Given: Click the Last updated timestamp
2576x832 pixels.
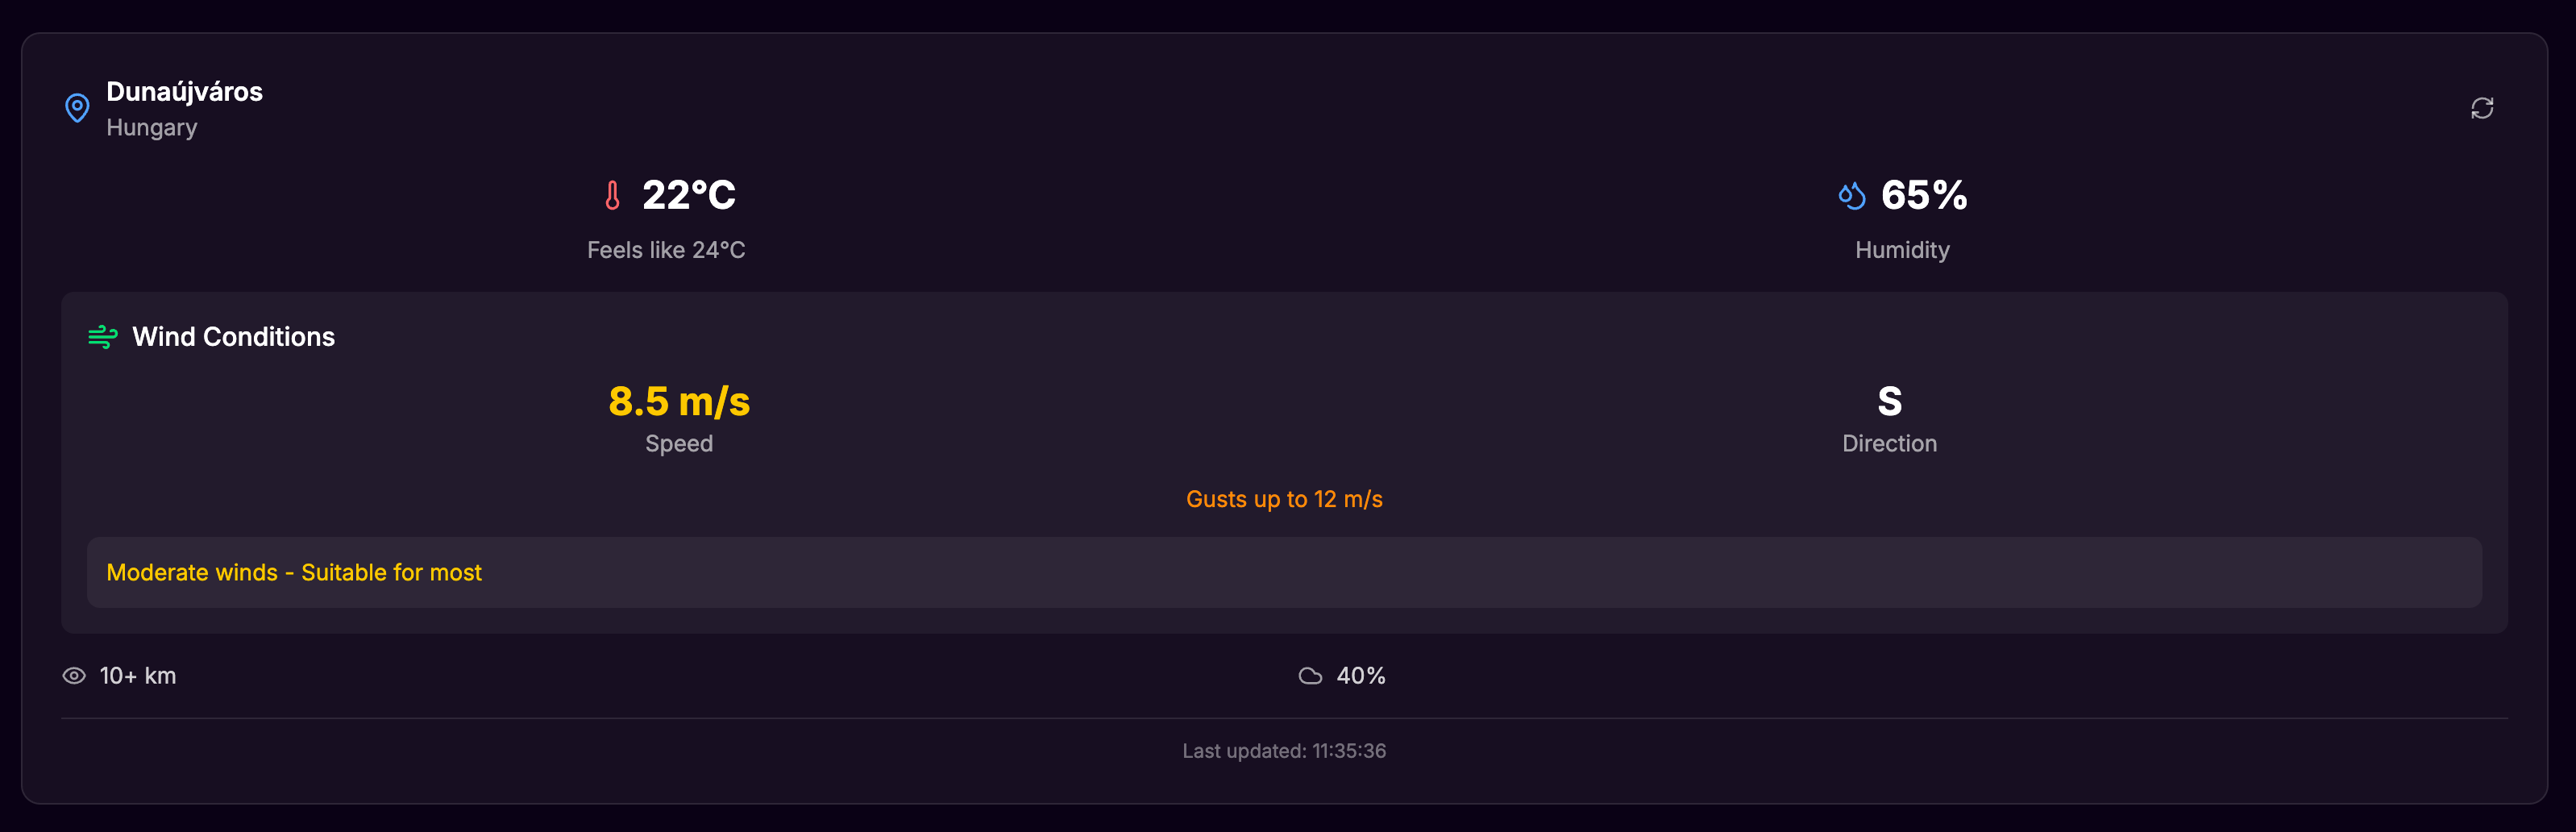Looking at the screenshot, I should [1284, 751].
